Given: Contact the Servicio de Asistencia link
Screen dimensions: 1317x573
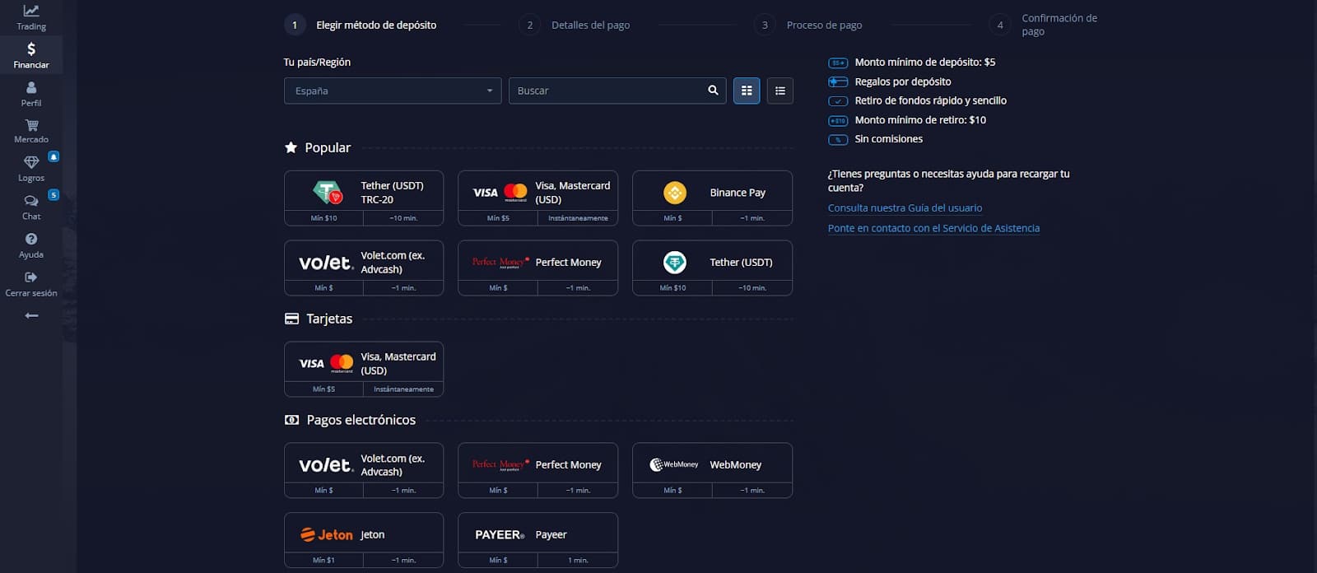Looking at the screenshot, I should point(933,228).
